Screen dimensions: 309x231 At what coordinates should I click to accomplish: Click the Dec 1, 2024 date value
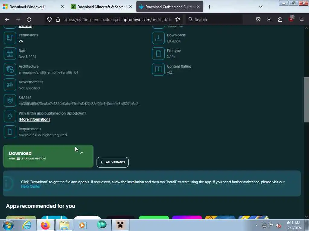(27, 57)
